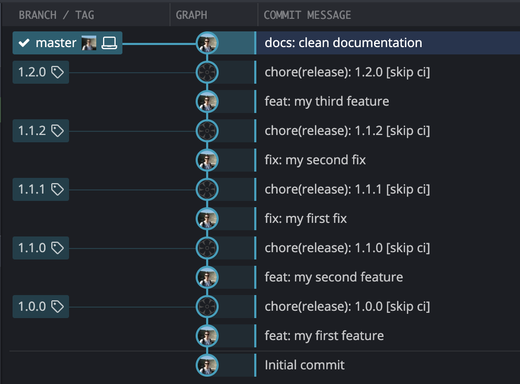Viewport: 520px width, 384px height.
Task: Select commit 'docs: clean documentation'
Action: (x=343, y=43)
